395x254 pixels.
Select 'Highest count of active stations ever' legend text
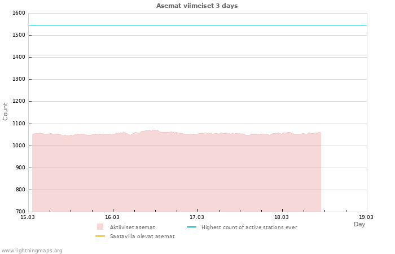(249, 227)
